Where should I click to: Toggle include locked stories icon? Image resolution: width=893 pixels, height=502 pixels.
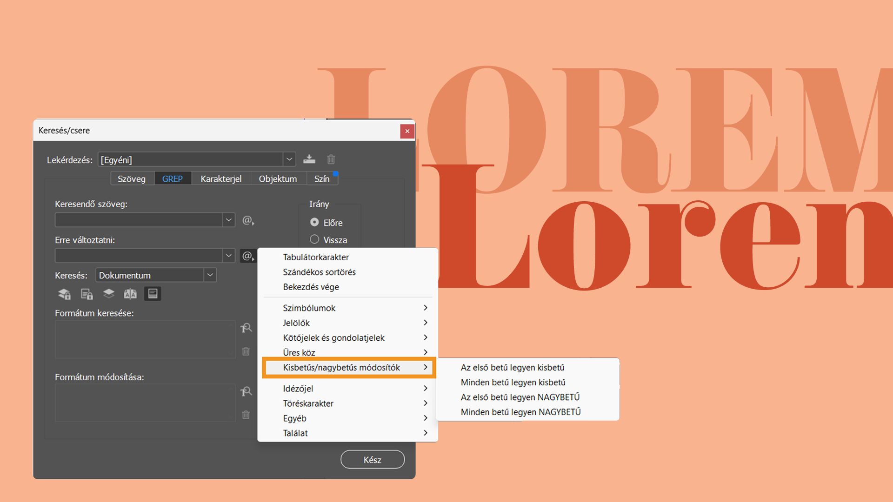[87, 294]
